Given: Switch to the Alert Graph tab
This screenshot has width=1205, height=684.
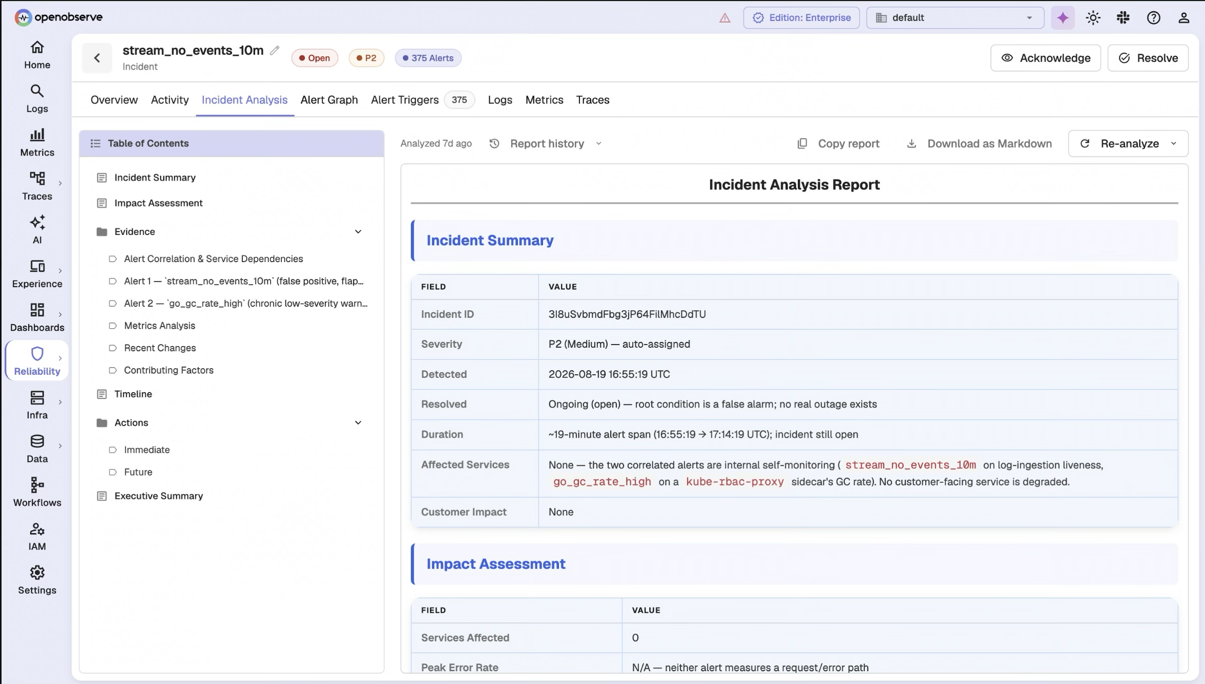Looking at the screenshot, I should pyautogui.click(x=329, y=100).
